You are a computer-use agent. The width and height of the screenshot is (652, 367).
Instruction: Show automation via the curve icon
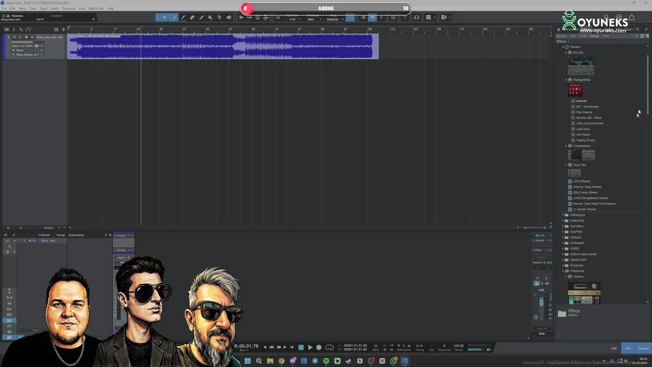(29, 30)
